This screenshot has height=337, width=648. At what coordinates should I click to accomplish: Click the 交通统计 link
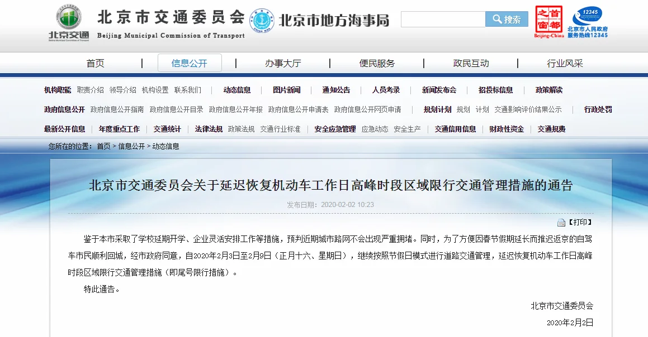[168, 128]
